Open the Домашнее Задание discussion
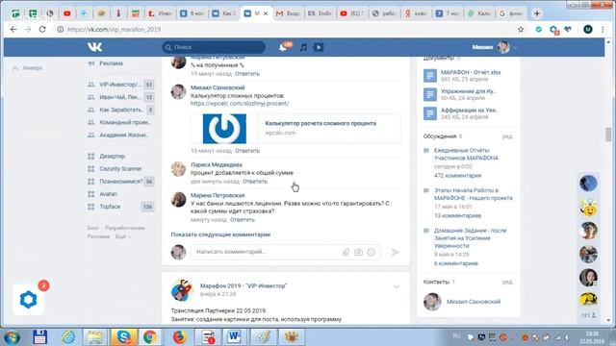 [470, 238]
